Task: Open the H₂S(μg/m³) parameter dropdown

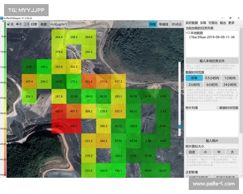Action: 59,24
